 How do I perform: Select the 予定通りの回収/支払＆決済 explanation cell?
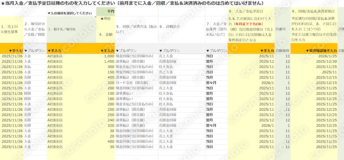314,29
